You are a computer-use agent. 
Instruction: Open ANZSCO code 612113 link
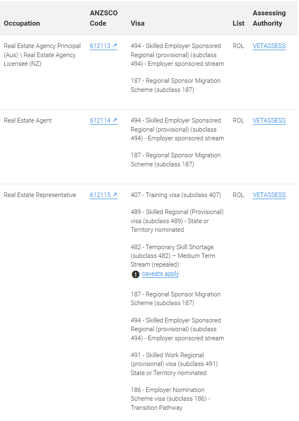pos(104,46)
